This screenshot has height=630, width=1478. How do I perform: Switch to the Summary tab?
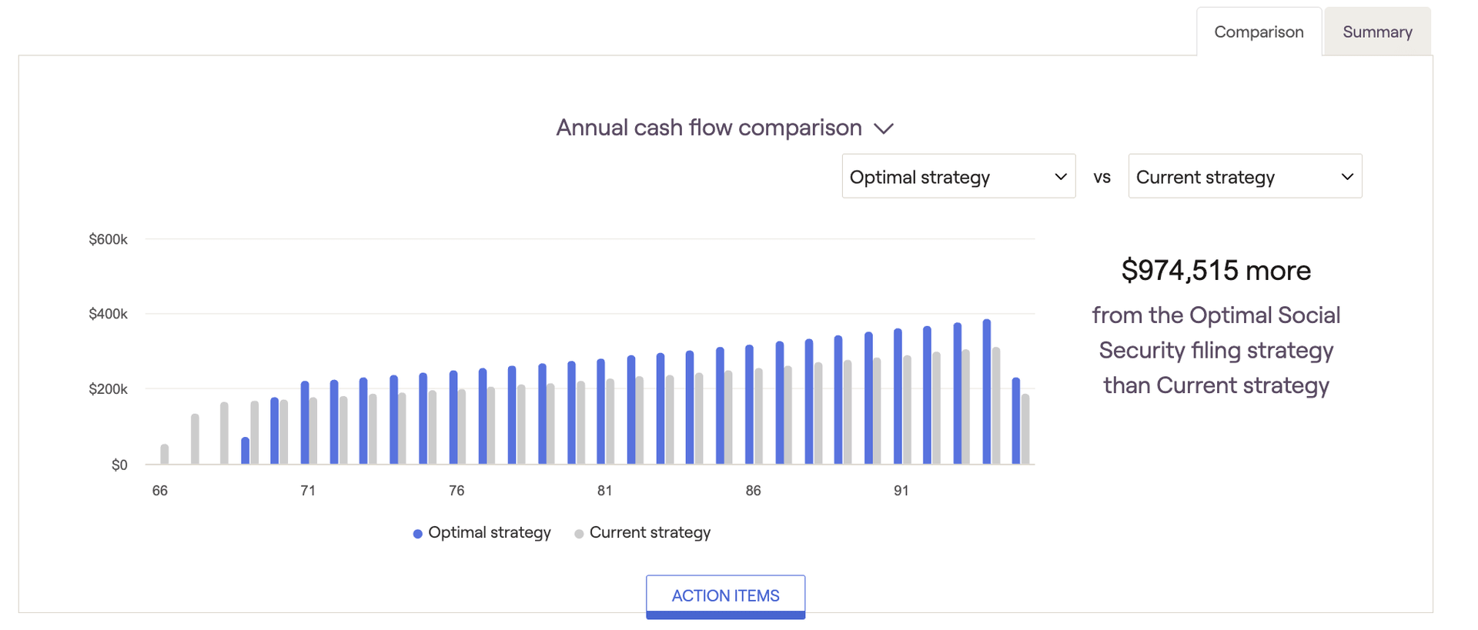1377,32
